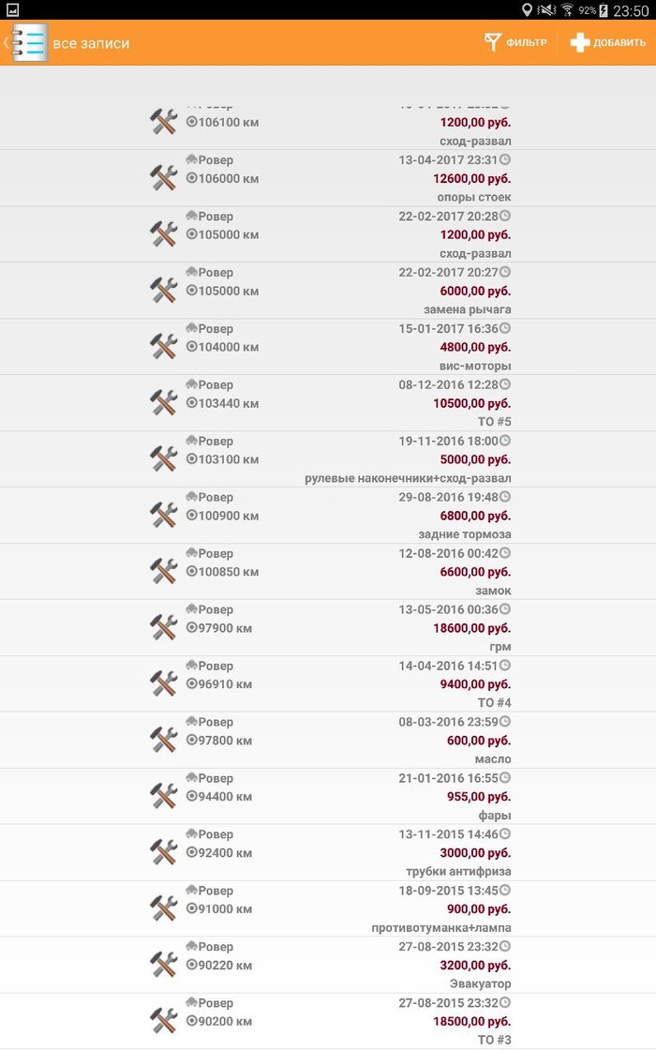
Task: Tap Добавить to add a new record
Action: tap(607, 43)
